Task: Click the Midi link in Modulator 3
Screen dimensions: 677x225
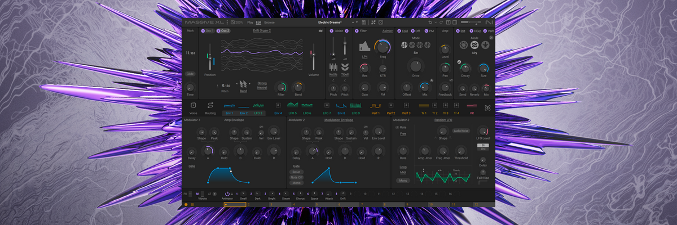Action: point(403,173)
